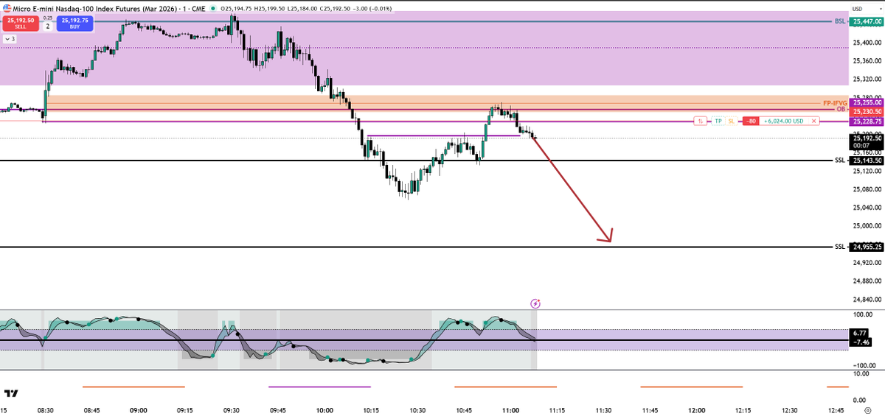The width and height of the screenshot is (885, 416).
Task: Click the TradingView logo
Action: click(11, 394)
